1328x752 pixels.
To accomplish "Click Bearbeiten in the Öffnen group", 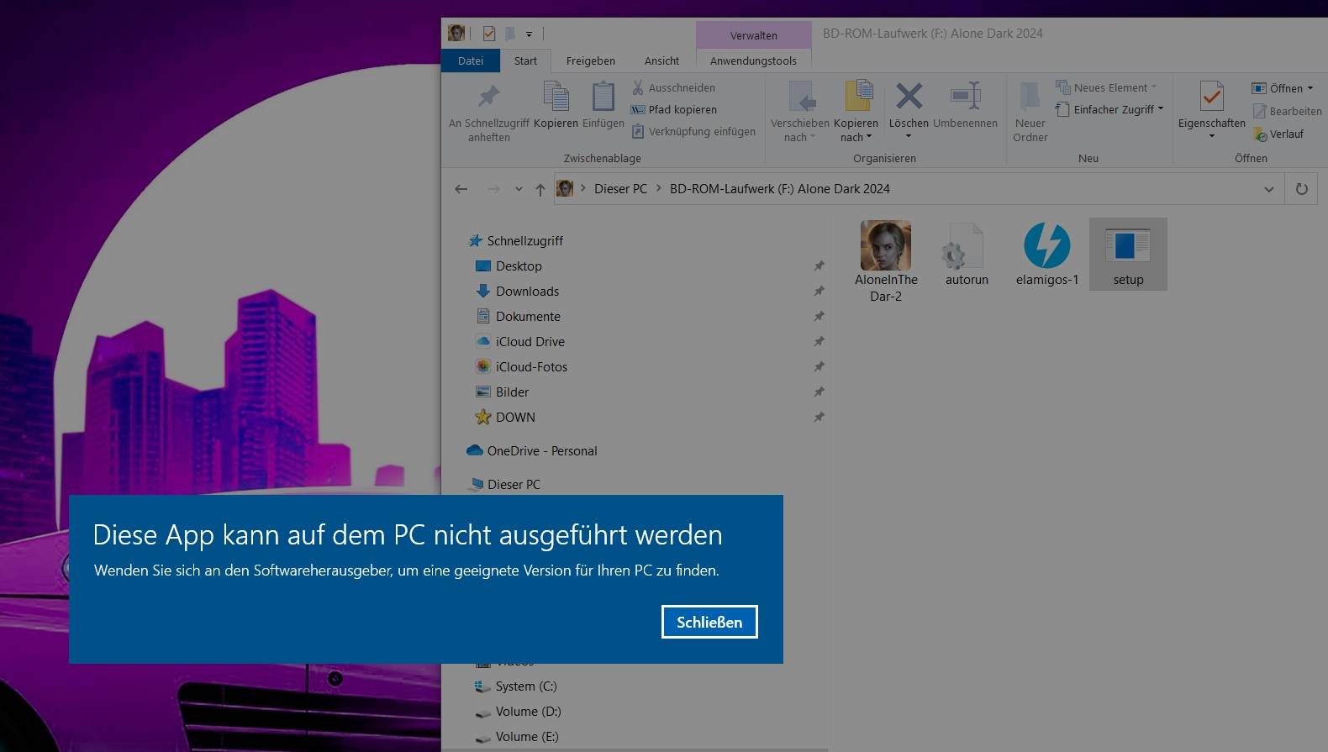I will 1287,111.
